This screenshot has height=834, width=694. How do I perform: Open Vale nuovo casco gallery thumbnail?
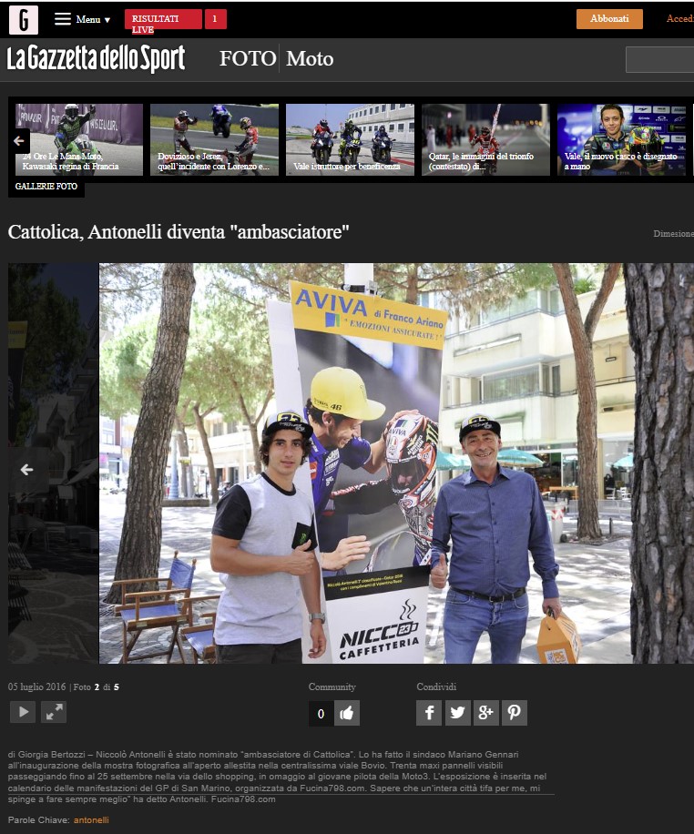(622, 139)
